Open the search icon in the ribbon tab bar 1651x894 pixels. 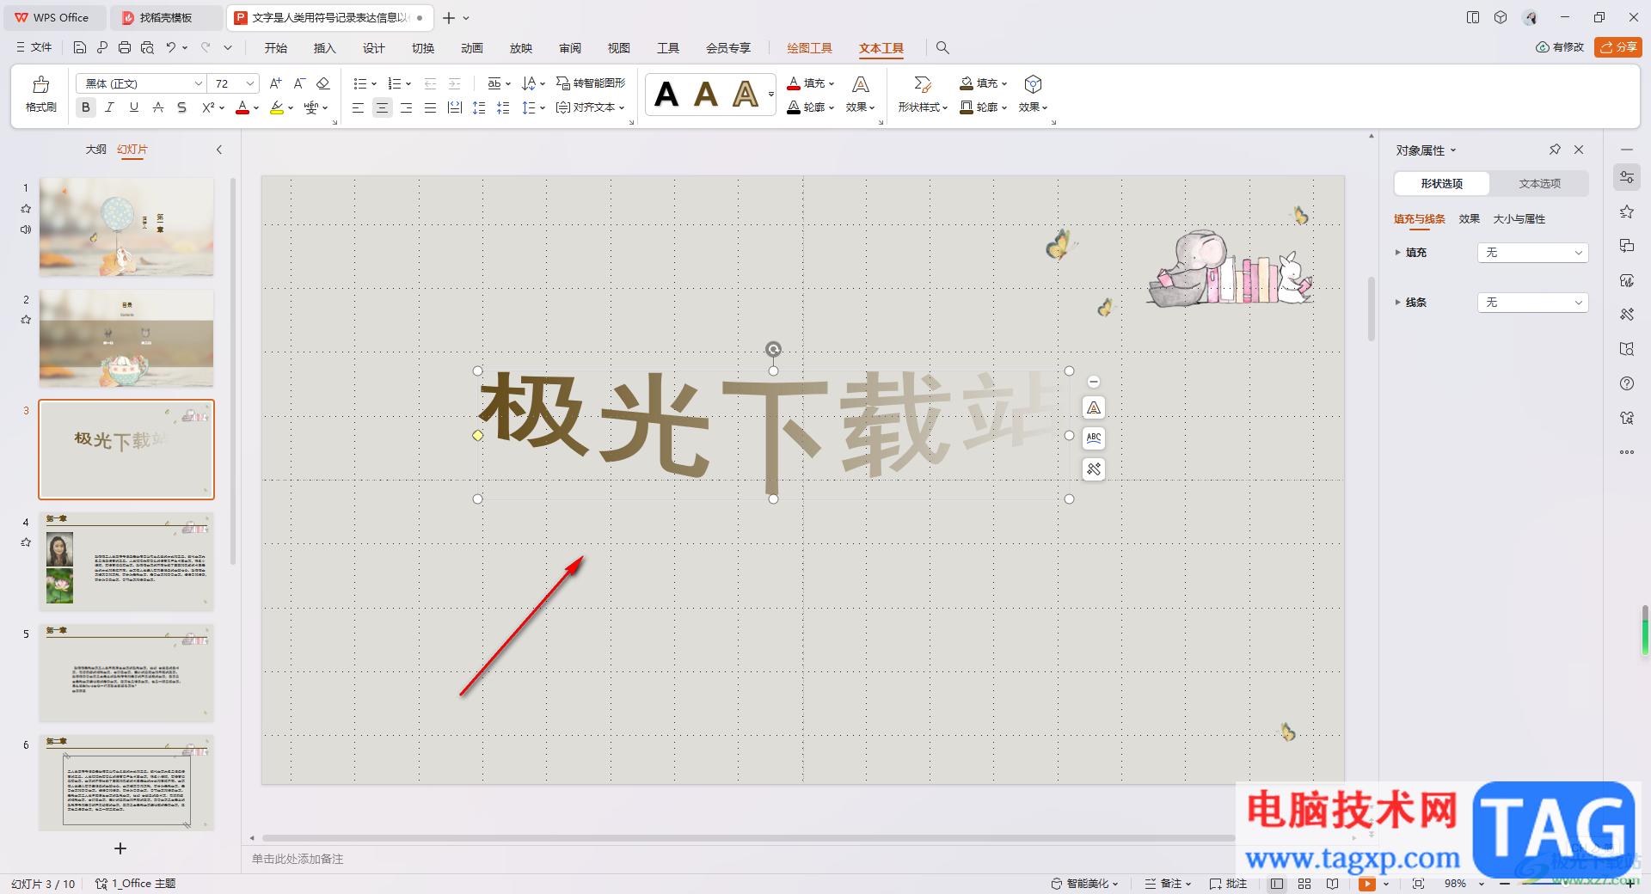[942, 48]
